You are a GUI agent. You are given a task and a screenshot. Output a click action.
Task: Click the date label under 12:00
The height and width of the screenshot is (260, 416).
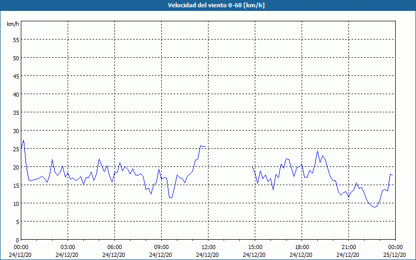[207, 255]
